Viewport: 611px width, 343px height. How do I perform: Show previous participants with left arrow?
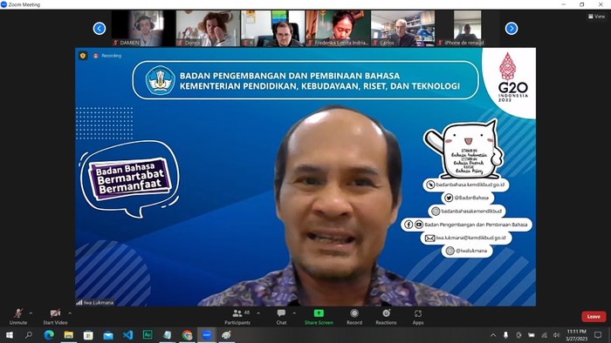click(100, 29)
